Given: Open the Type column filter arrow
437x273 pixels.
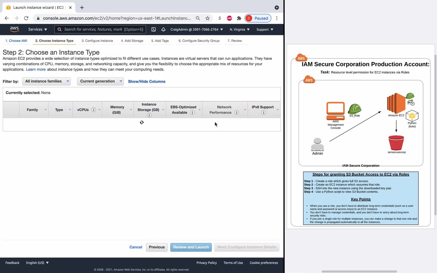Looking at the screenshot, I should (x=70, y=110).
